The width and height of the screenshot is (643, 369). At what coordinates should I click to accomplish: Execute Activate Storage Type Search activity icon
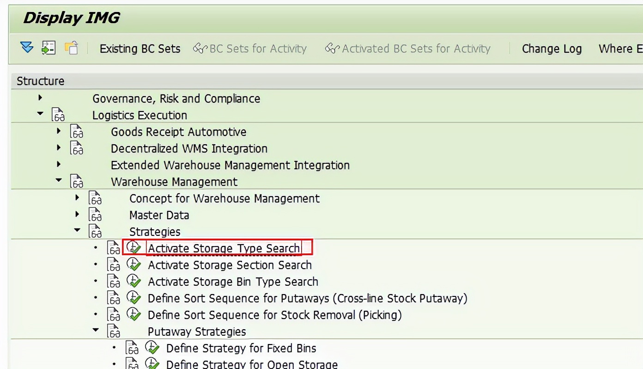click(133, 248)
